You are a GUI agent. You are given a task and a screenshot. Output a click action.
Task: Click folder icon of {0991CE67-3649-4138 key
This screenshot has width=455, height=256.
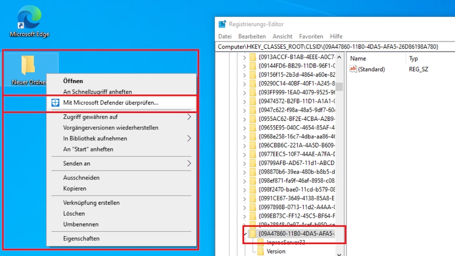(x=253, y=198)
